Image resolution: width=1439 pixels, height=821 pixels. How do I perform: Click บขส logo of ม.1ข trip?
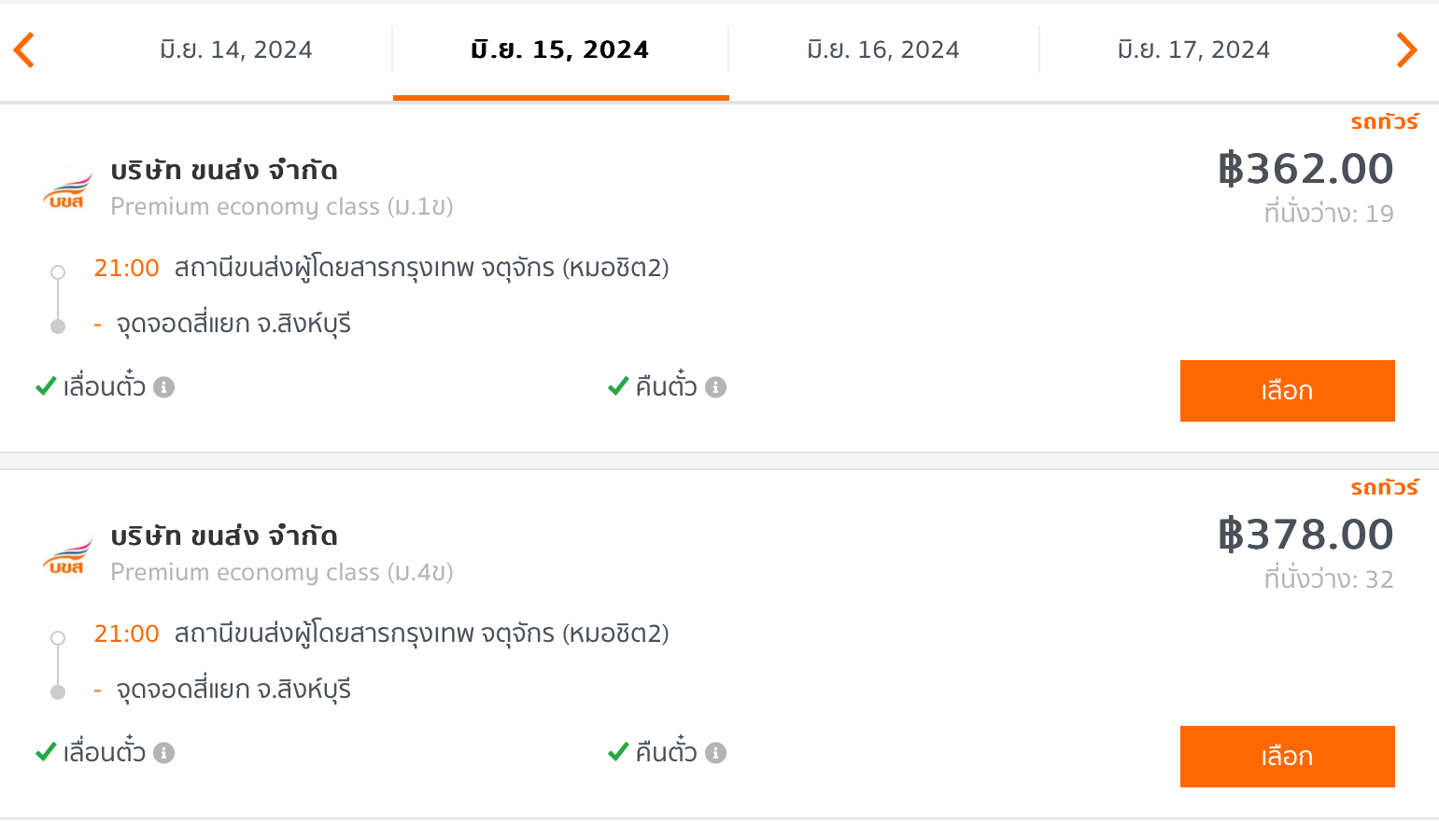point(67,189)
